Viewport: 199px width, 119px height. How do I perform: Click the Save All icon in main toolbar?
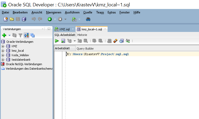point(24,19)
